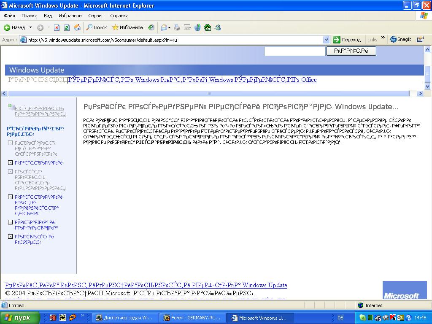The width and height of the screenshot is (432, 324).
Task: Open the Messenger buddies toolbar icon
Action: (218, 27)
